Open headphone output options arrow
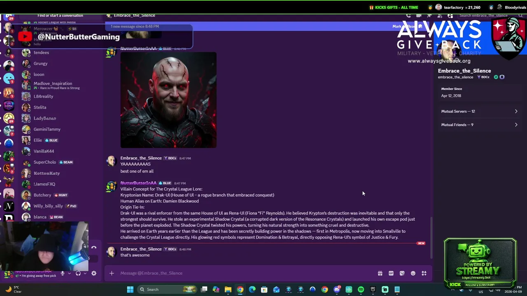The image size is (527, 296). 85,273
